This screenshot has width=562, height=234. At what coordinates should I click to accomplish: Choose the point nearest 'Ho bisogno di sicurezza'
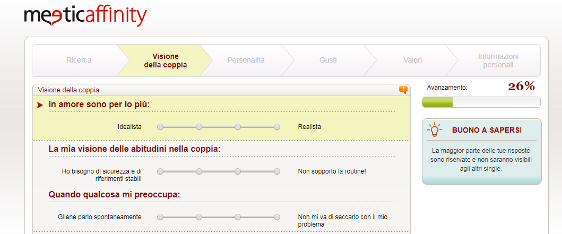click(160, 171)
